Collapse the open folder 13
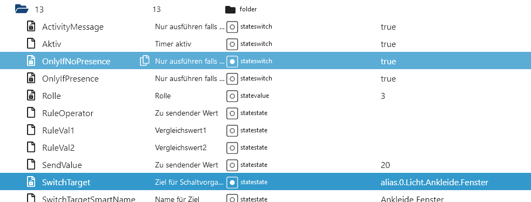The image size is (531, 202). point(22,9)
